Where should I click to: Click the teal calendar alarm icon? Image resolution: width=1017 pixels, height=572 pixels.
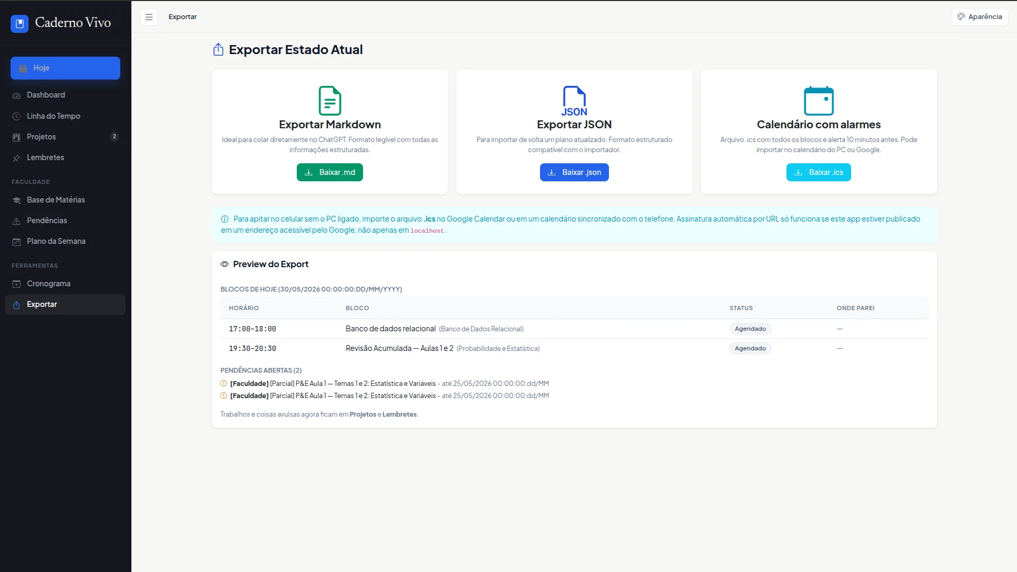[x=819, y=100]
